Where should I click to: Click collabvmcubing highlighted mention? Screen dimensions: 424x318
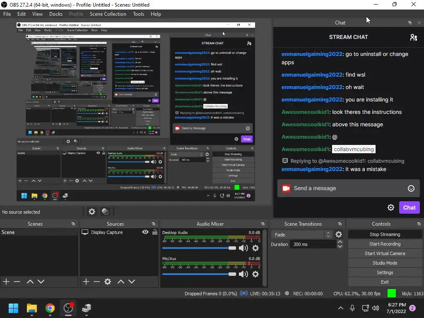pyautogui.click(x=354, y=149)
